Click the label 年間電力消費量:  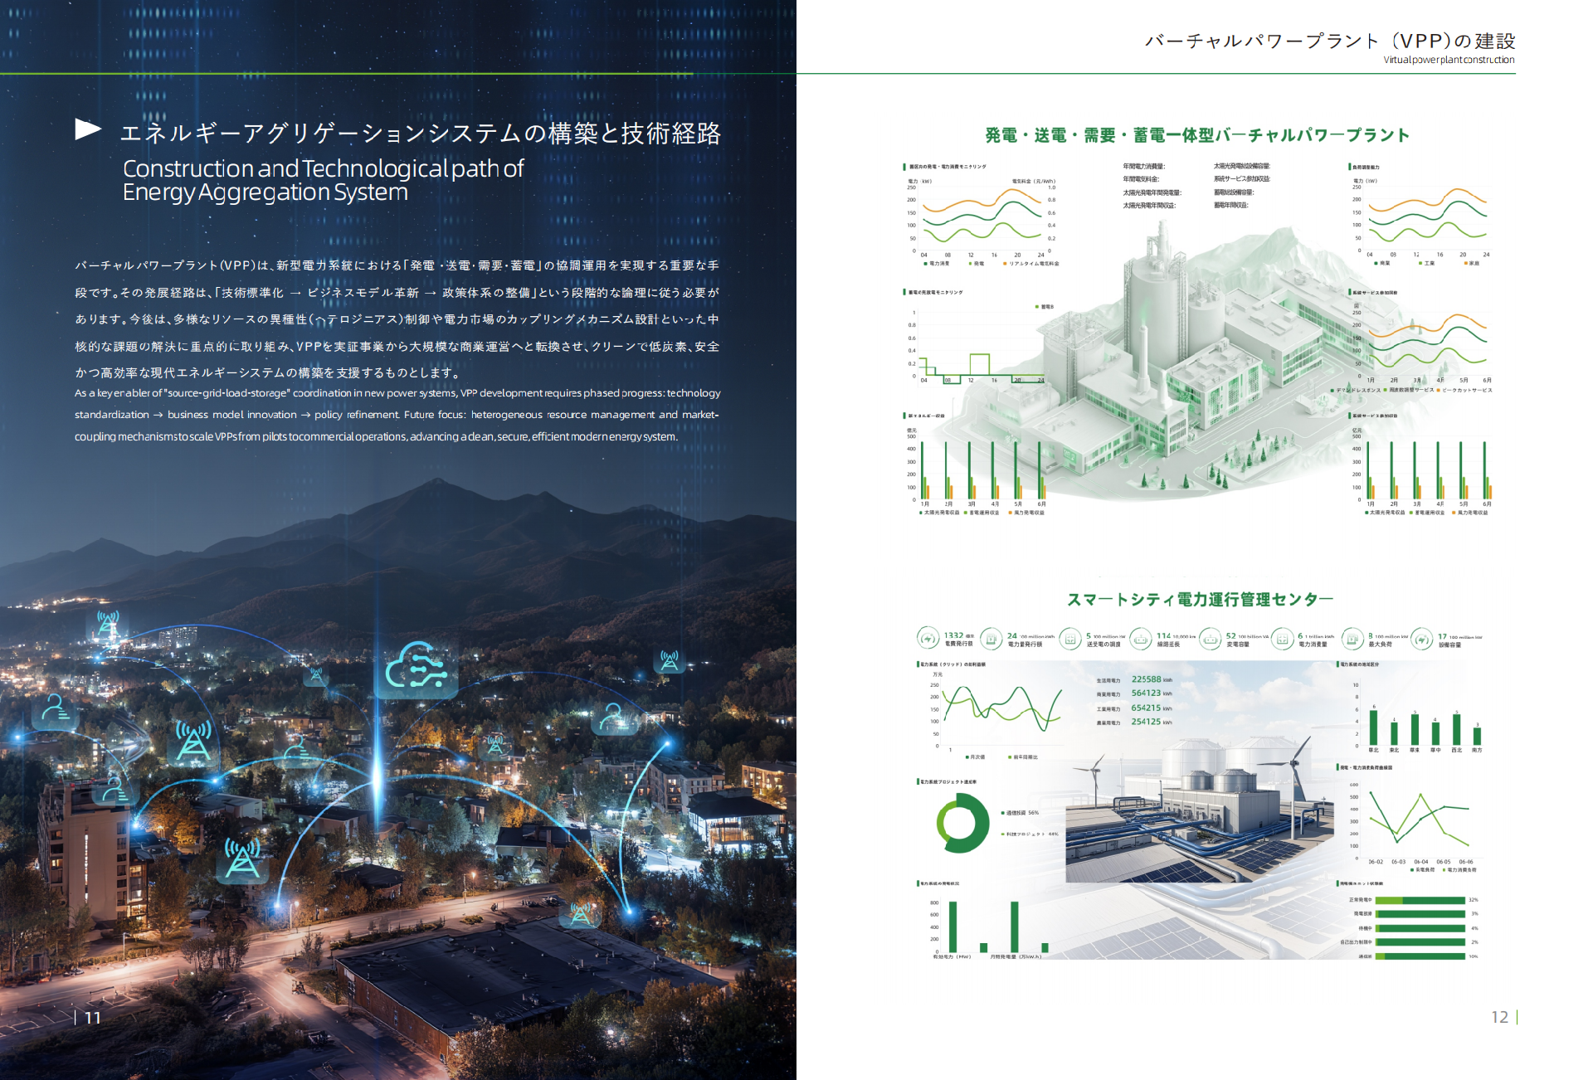tap(1144, 166)
